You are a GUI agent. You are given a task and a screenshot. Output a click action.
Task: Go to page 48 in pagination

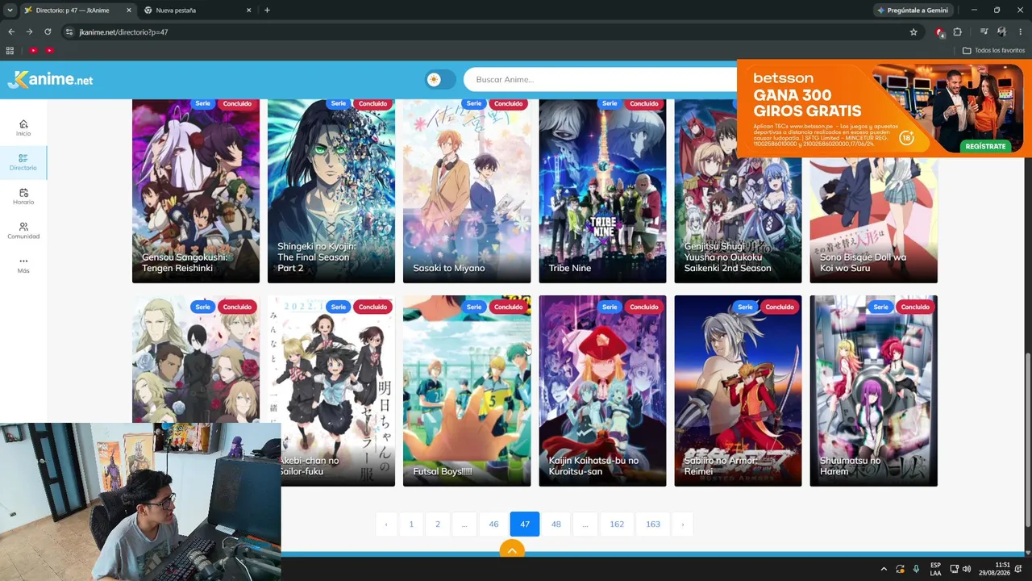coord(556,524)
